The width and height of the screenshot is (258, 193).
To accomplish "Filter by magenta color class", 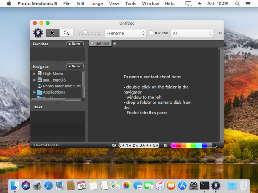I will click(173, 145).
